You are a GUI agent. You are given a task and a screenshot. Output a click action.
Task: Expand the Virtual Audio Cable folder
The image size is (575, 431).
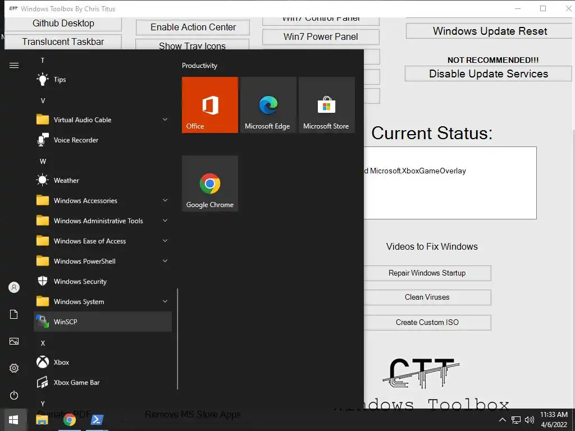tap(102, 120)
